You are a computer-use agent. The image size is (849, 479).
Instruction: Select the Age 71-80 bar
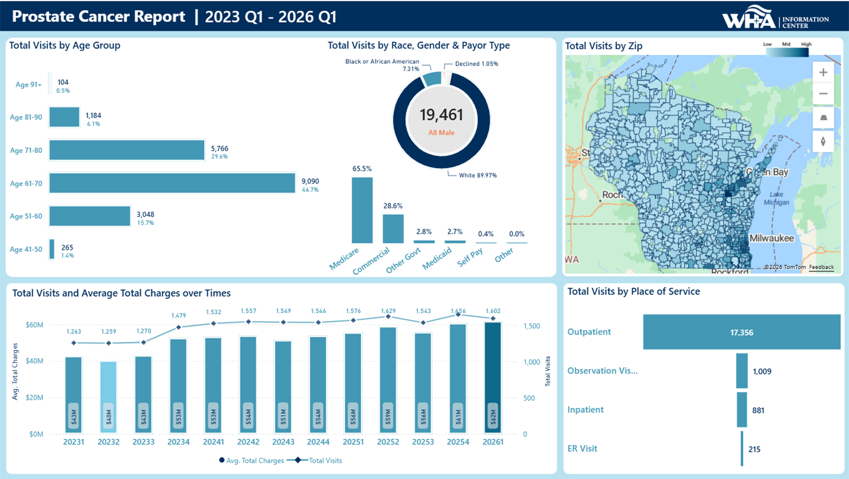pos(127,150)
